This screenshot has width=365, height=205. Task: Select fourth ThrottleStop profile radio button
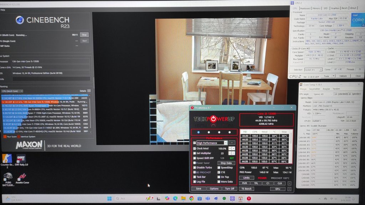[x=230, y=132]
